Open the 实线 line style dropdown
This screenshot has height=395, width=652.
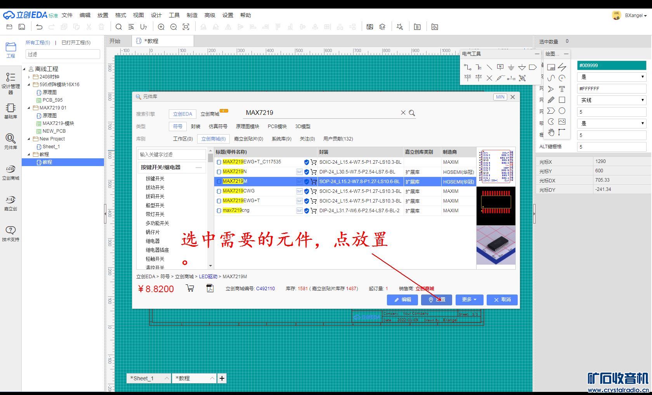pos(611,100)
